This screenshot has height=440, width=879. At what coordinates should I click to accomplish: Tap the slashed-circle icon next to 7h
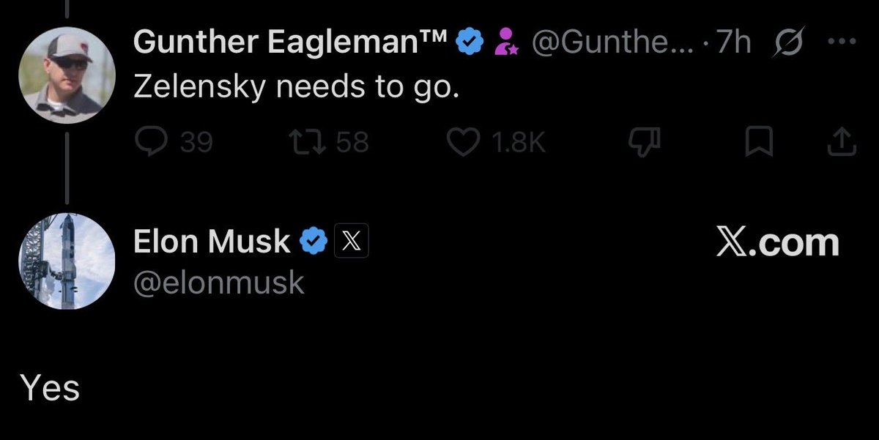(x=787, y=44)
